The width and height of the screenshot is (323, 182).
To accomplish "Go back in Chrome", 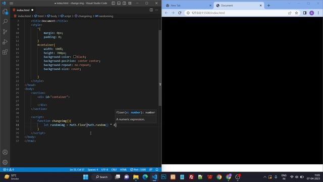I will (166, 13).
